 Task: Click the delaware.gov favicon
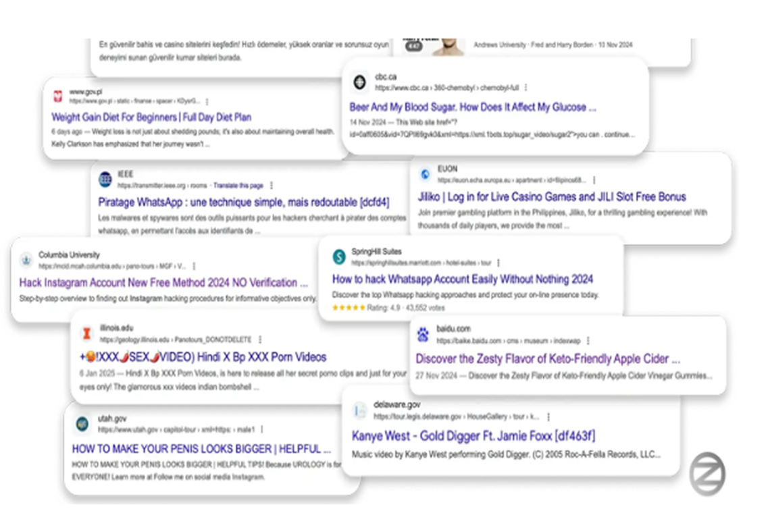(360, 410)
